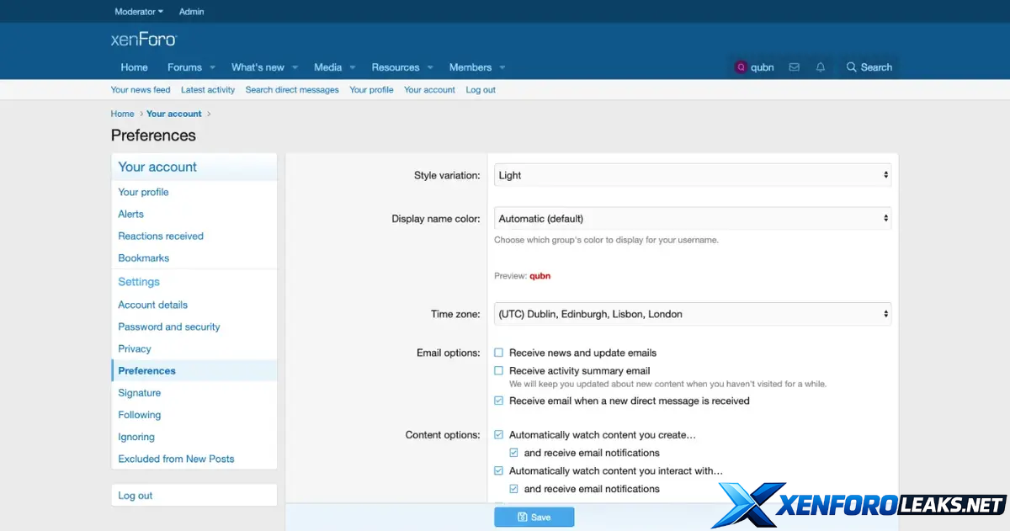Open Password and security settings link

coord(169,327)
